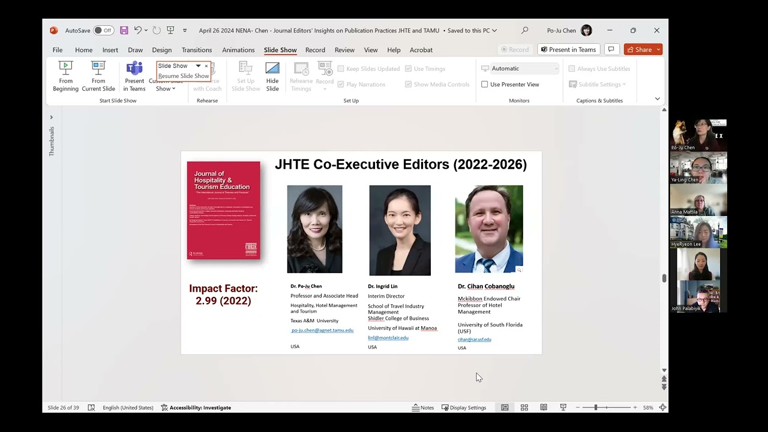Switch to the Home tab
The width and height of the screenshot is (768, 432).
[83, 50]
